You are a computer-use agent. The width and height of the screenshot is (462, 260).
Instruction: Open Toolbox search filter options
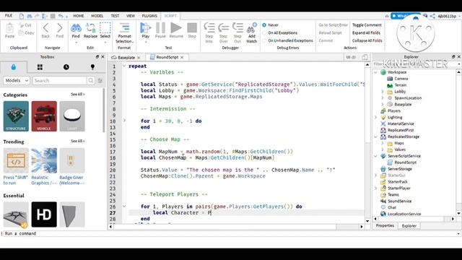[100, 80]
